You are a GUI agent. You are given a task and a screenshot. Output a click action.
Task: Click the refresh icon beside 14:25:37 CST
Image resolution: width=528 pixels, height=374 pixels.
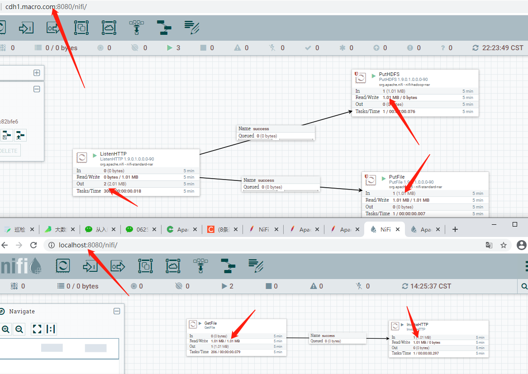click(x=405, y=286)
